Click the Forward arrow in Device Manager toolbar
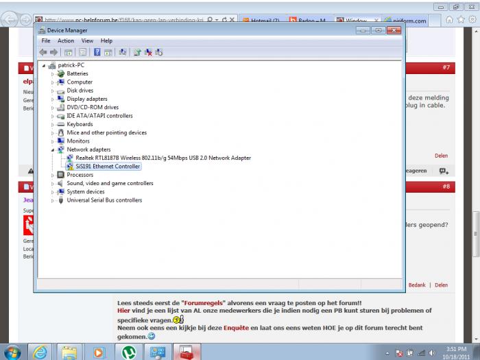The image size is (480, 360). [x=53, y=52]
